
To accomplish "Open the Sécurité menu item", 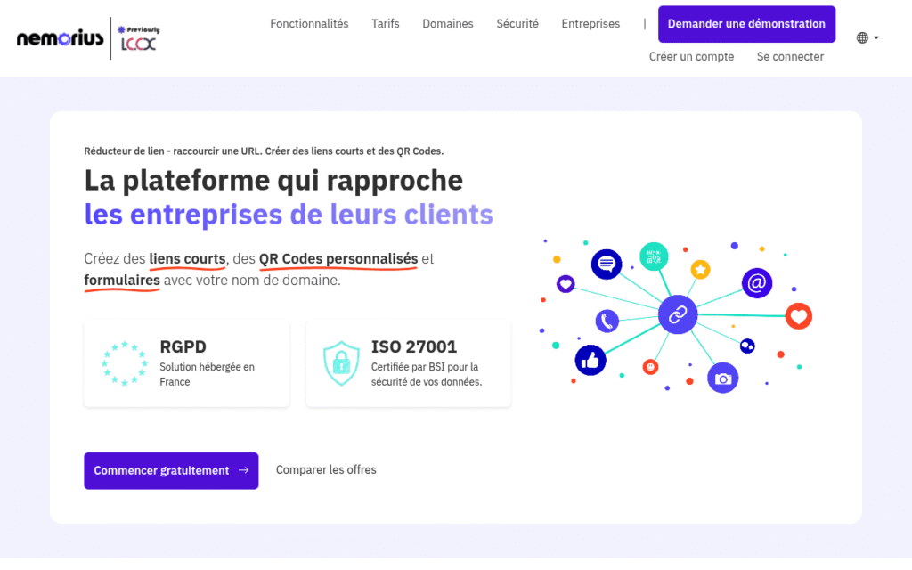I will pos(517,24).
